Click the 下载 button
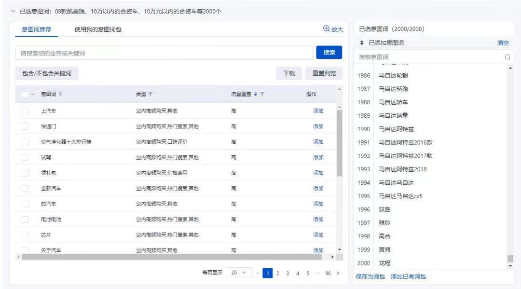521x289 pixels. tap(289, 73)
